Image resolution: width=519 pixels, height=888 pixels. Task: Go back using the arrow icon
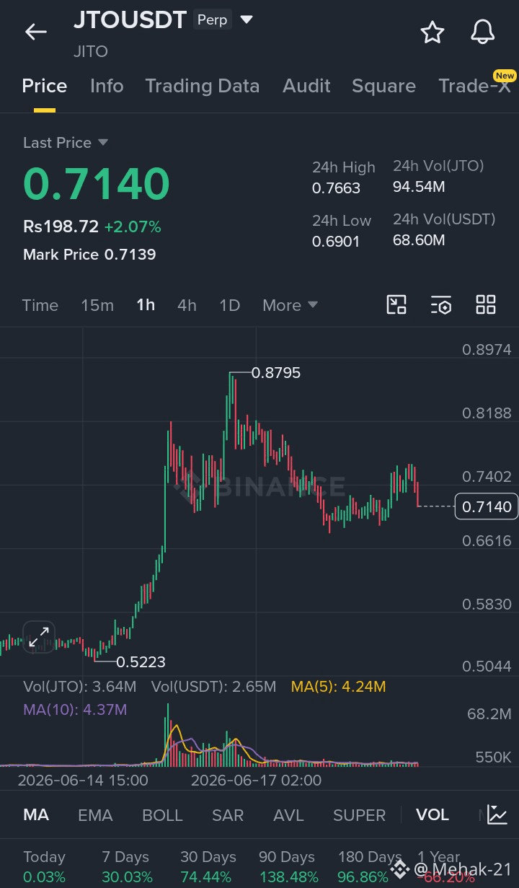(35, 32)
